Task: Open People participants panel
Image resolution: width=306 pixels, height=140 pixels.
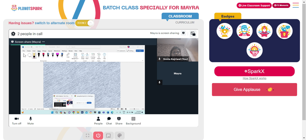Action: (x=98, y=121)
